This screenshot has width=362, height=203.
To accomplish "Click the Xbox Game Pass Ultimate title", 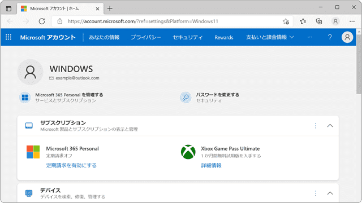I will (x=230, y=149).
